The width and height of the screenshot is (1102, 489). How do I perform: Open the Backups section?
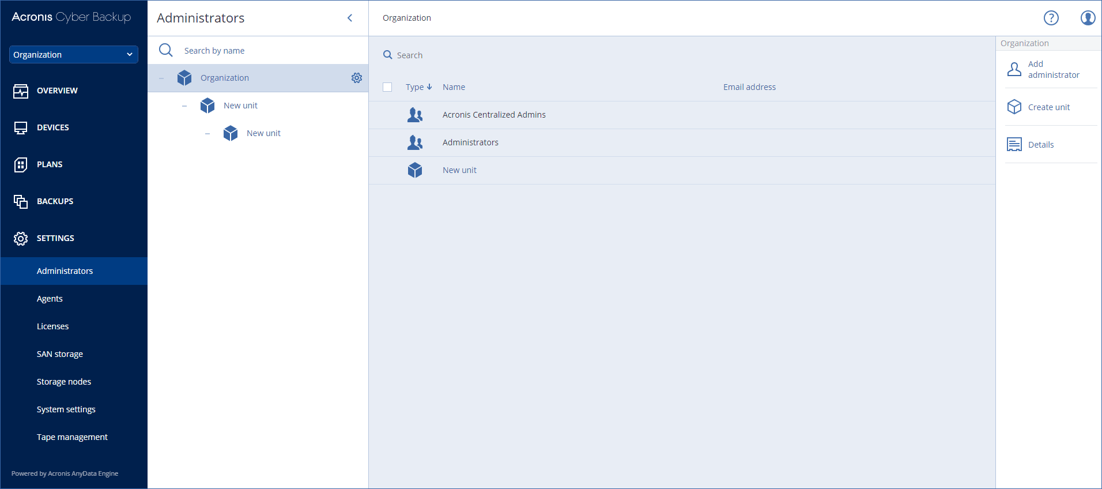point(55,201)
